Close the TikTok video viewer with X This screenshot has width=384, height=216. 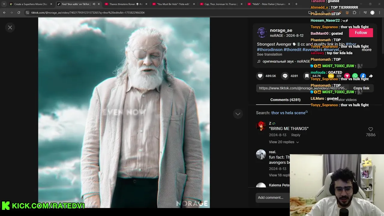coord(10,27)
